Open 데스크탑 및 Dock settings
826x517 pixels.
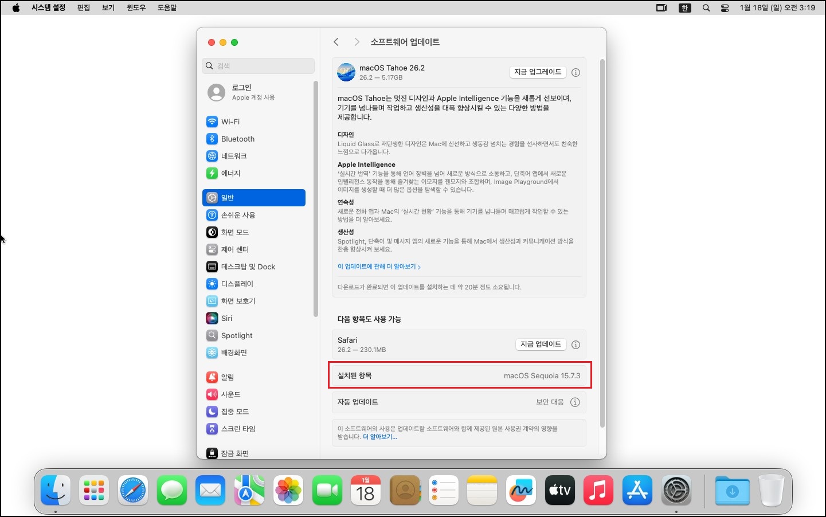pos(254,267)
